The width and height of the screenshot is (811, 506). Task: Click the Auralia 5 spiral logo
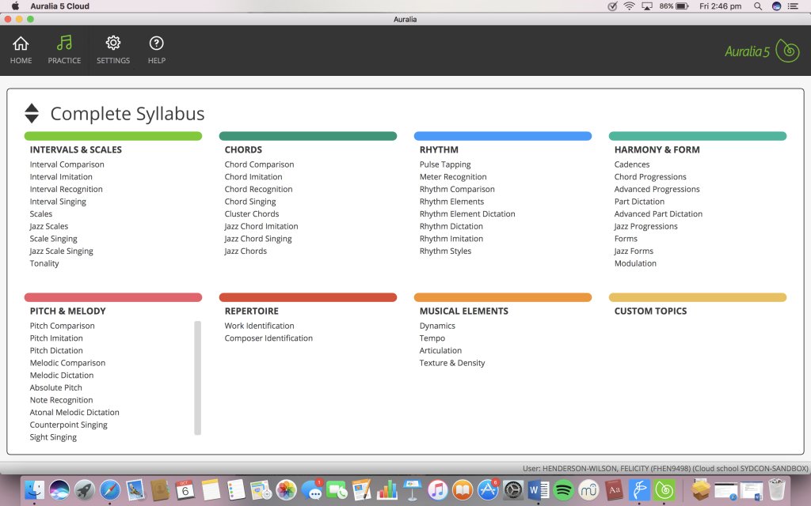(788, 51)
